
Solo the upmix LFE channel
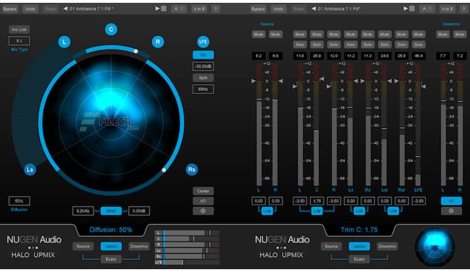click(x=418, y=44)
